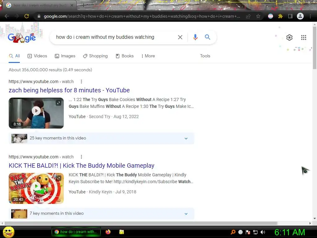Screen dimensions: 317x238
Task: Open the smiley face start menu
Action: click(x=8, y=232)
